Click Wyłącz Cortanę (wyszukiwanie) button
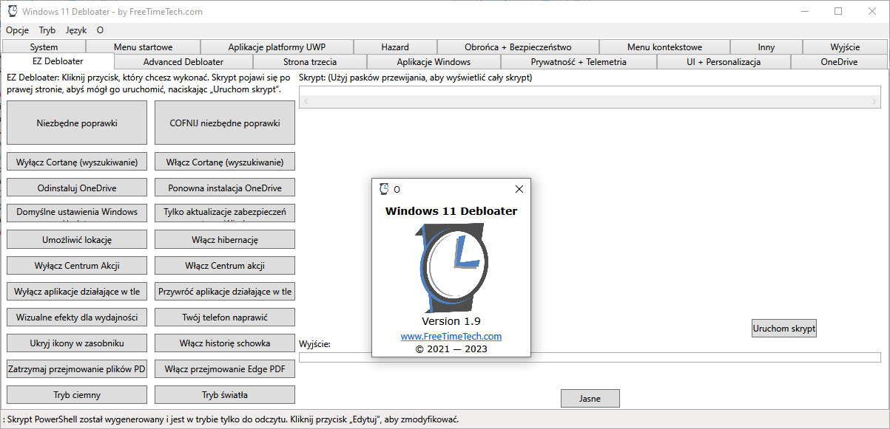Viewport: 890px width, 429px height. coord(77,162)
